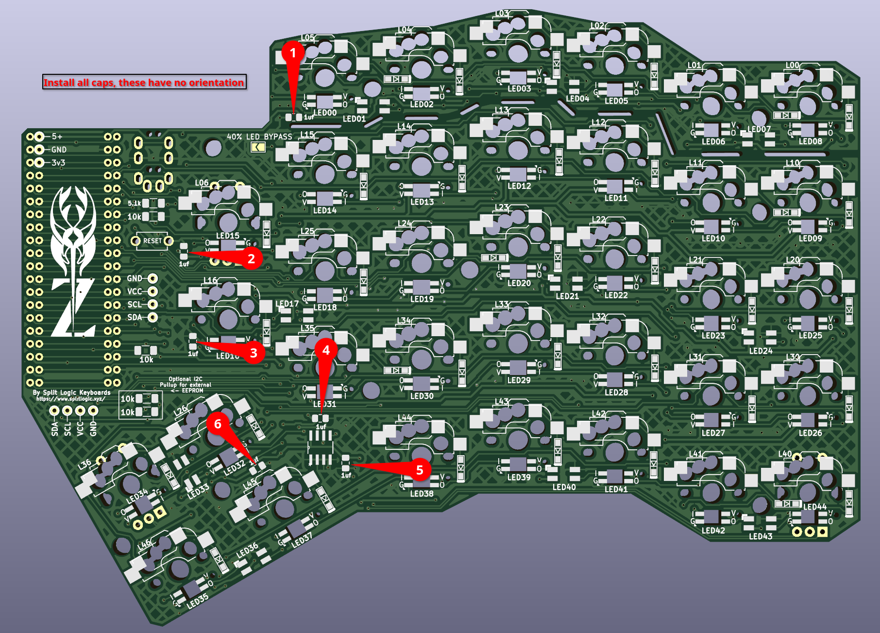Click the L06 switch label
Image resolution: width=880 pixels, height=633 pixels.
point(202,183)
